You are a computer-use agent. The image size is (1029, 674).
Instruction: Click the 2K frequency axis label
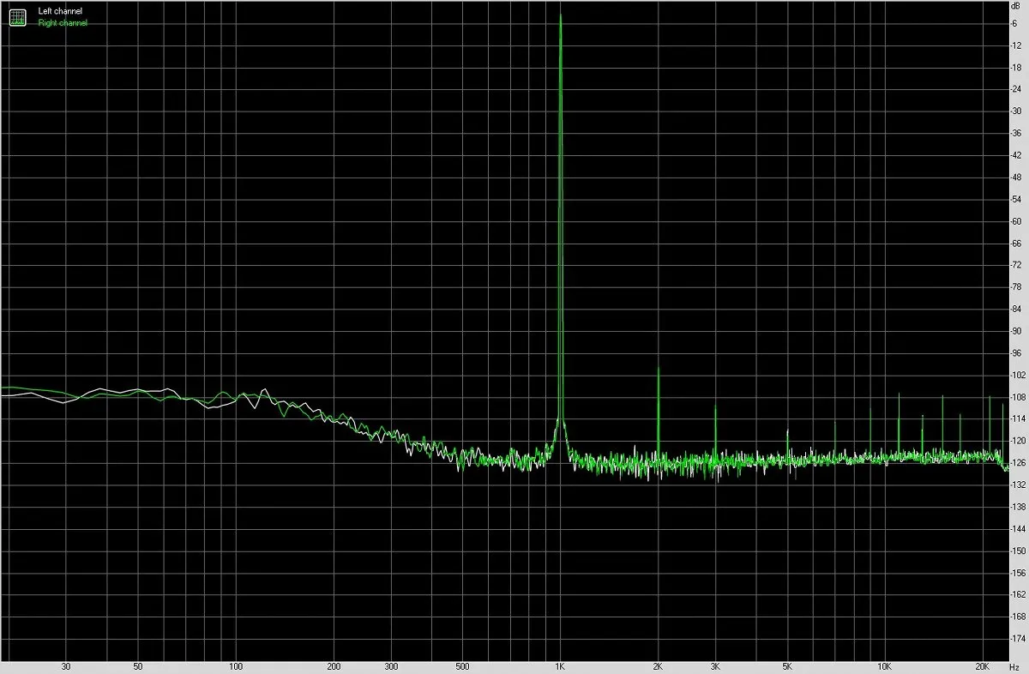pos(658,665)
